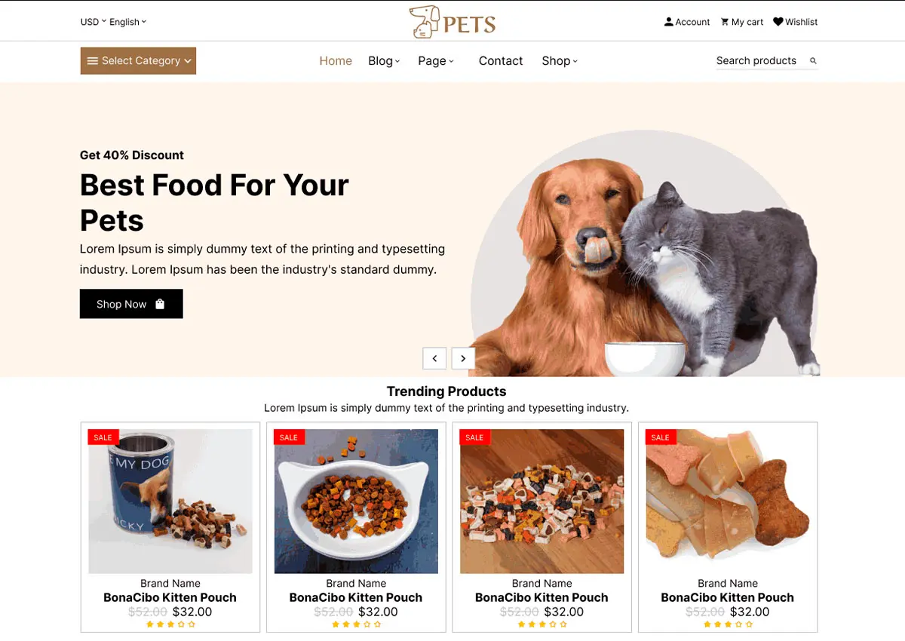905x641 pixels.
Task: Open the Select Category dropdown
Action: (138, 61)
